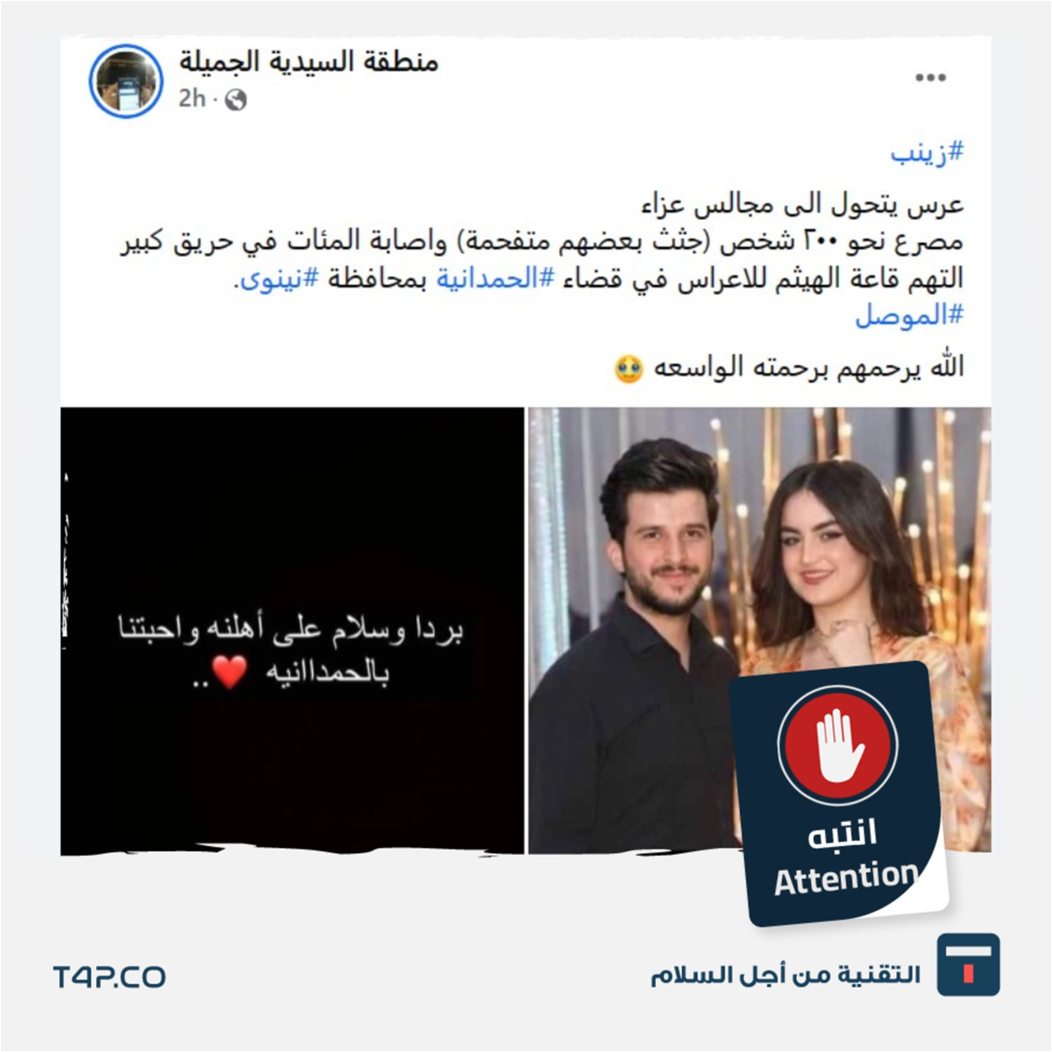Click the 2h post timestamp

point(191,99)
